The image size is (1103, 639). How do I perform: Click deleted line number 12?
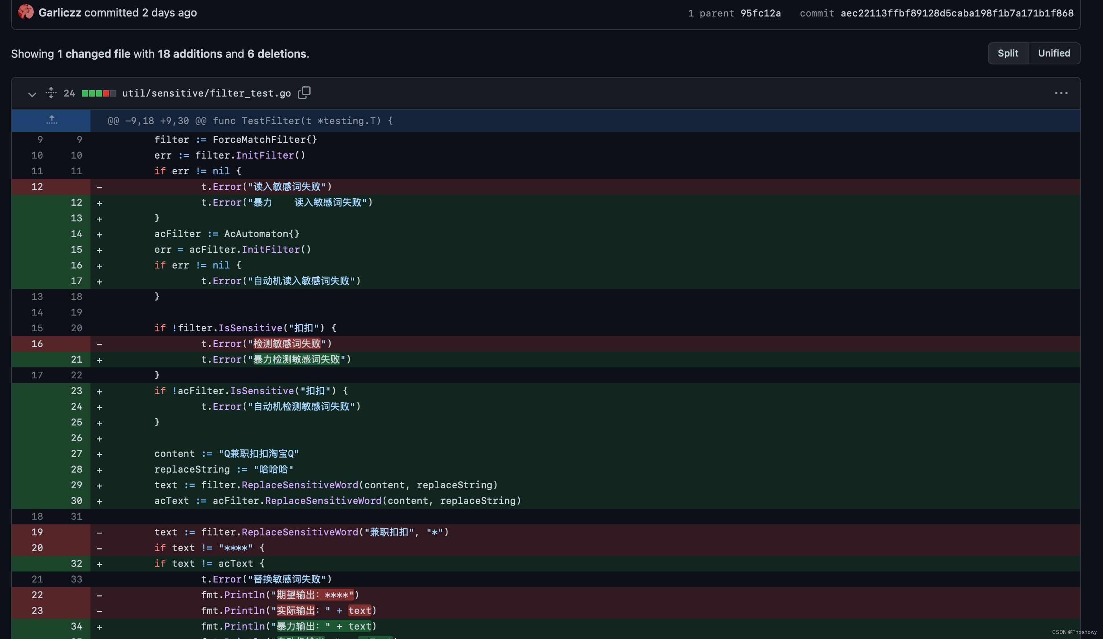tap(37, 186)
